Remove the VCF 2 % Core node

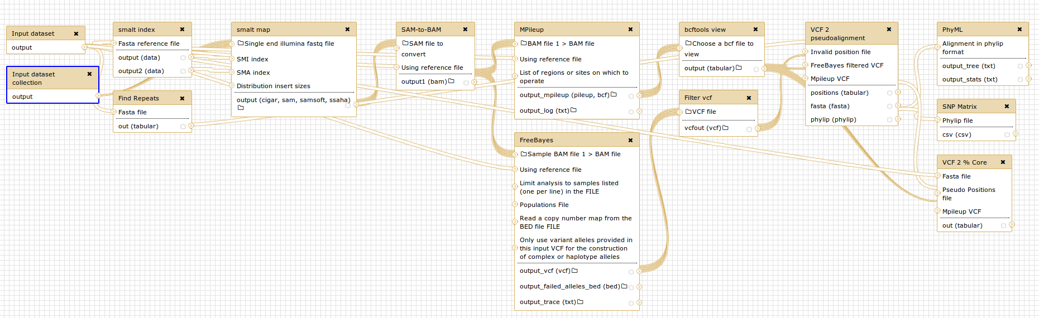[x=1003, y=162]
